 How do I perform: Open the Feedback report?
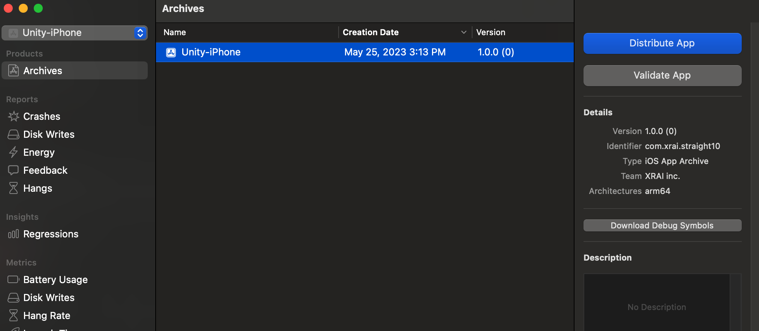45,170
